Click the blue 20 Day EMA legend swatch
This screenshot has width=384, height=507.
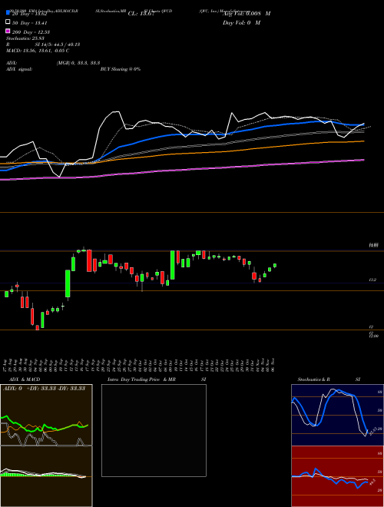[8, 13]
